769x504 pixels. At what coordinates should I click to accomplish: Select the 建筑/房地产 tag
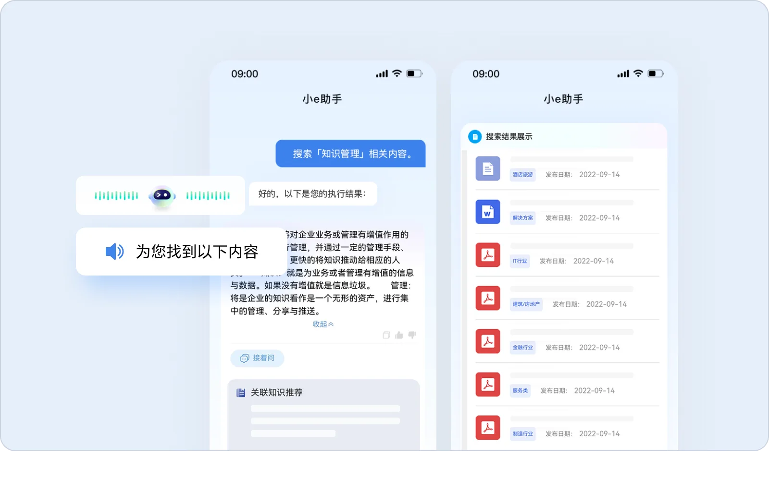click(526, 304)
